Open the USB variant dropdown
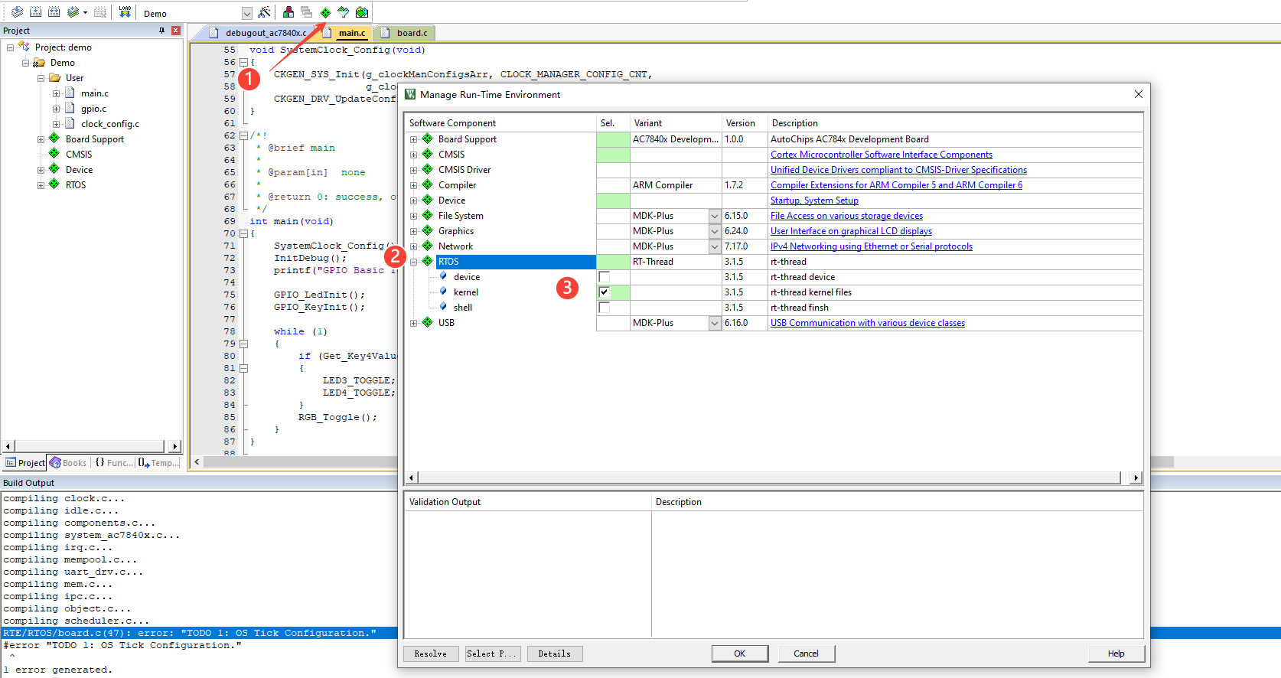 click(x=715, y=323)
